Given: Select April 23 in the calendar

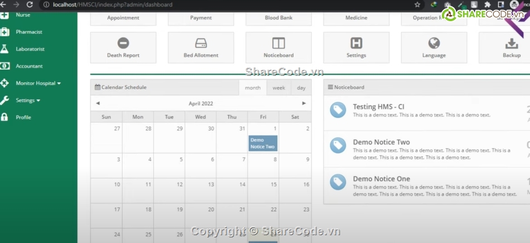Looking at the screenshot, I should point(295,216).
